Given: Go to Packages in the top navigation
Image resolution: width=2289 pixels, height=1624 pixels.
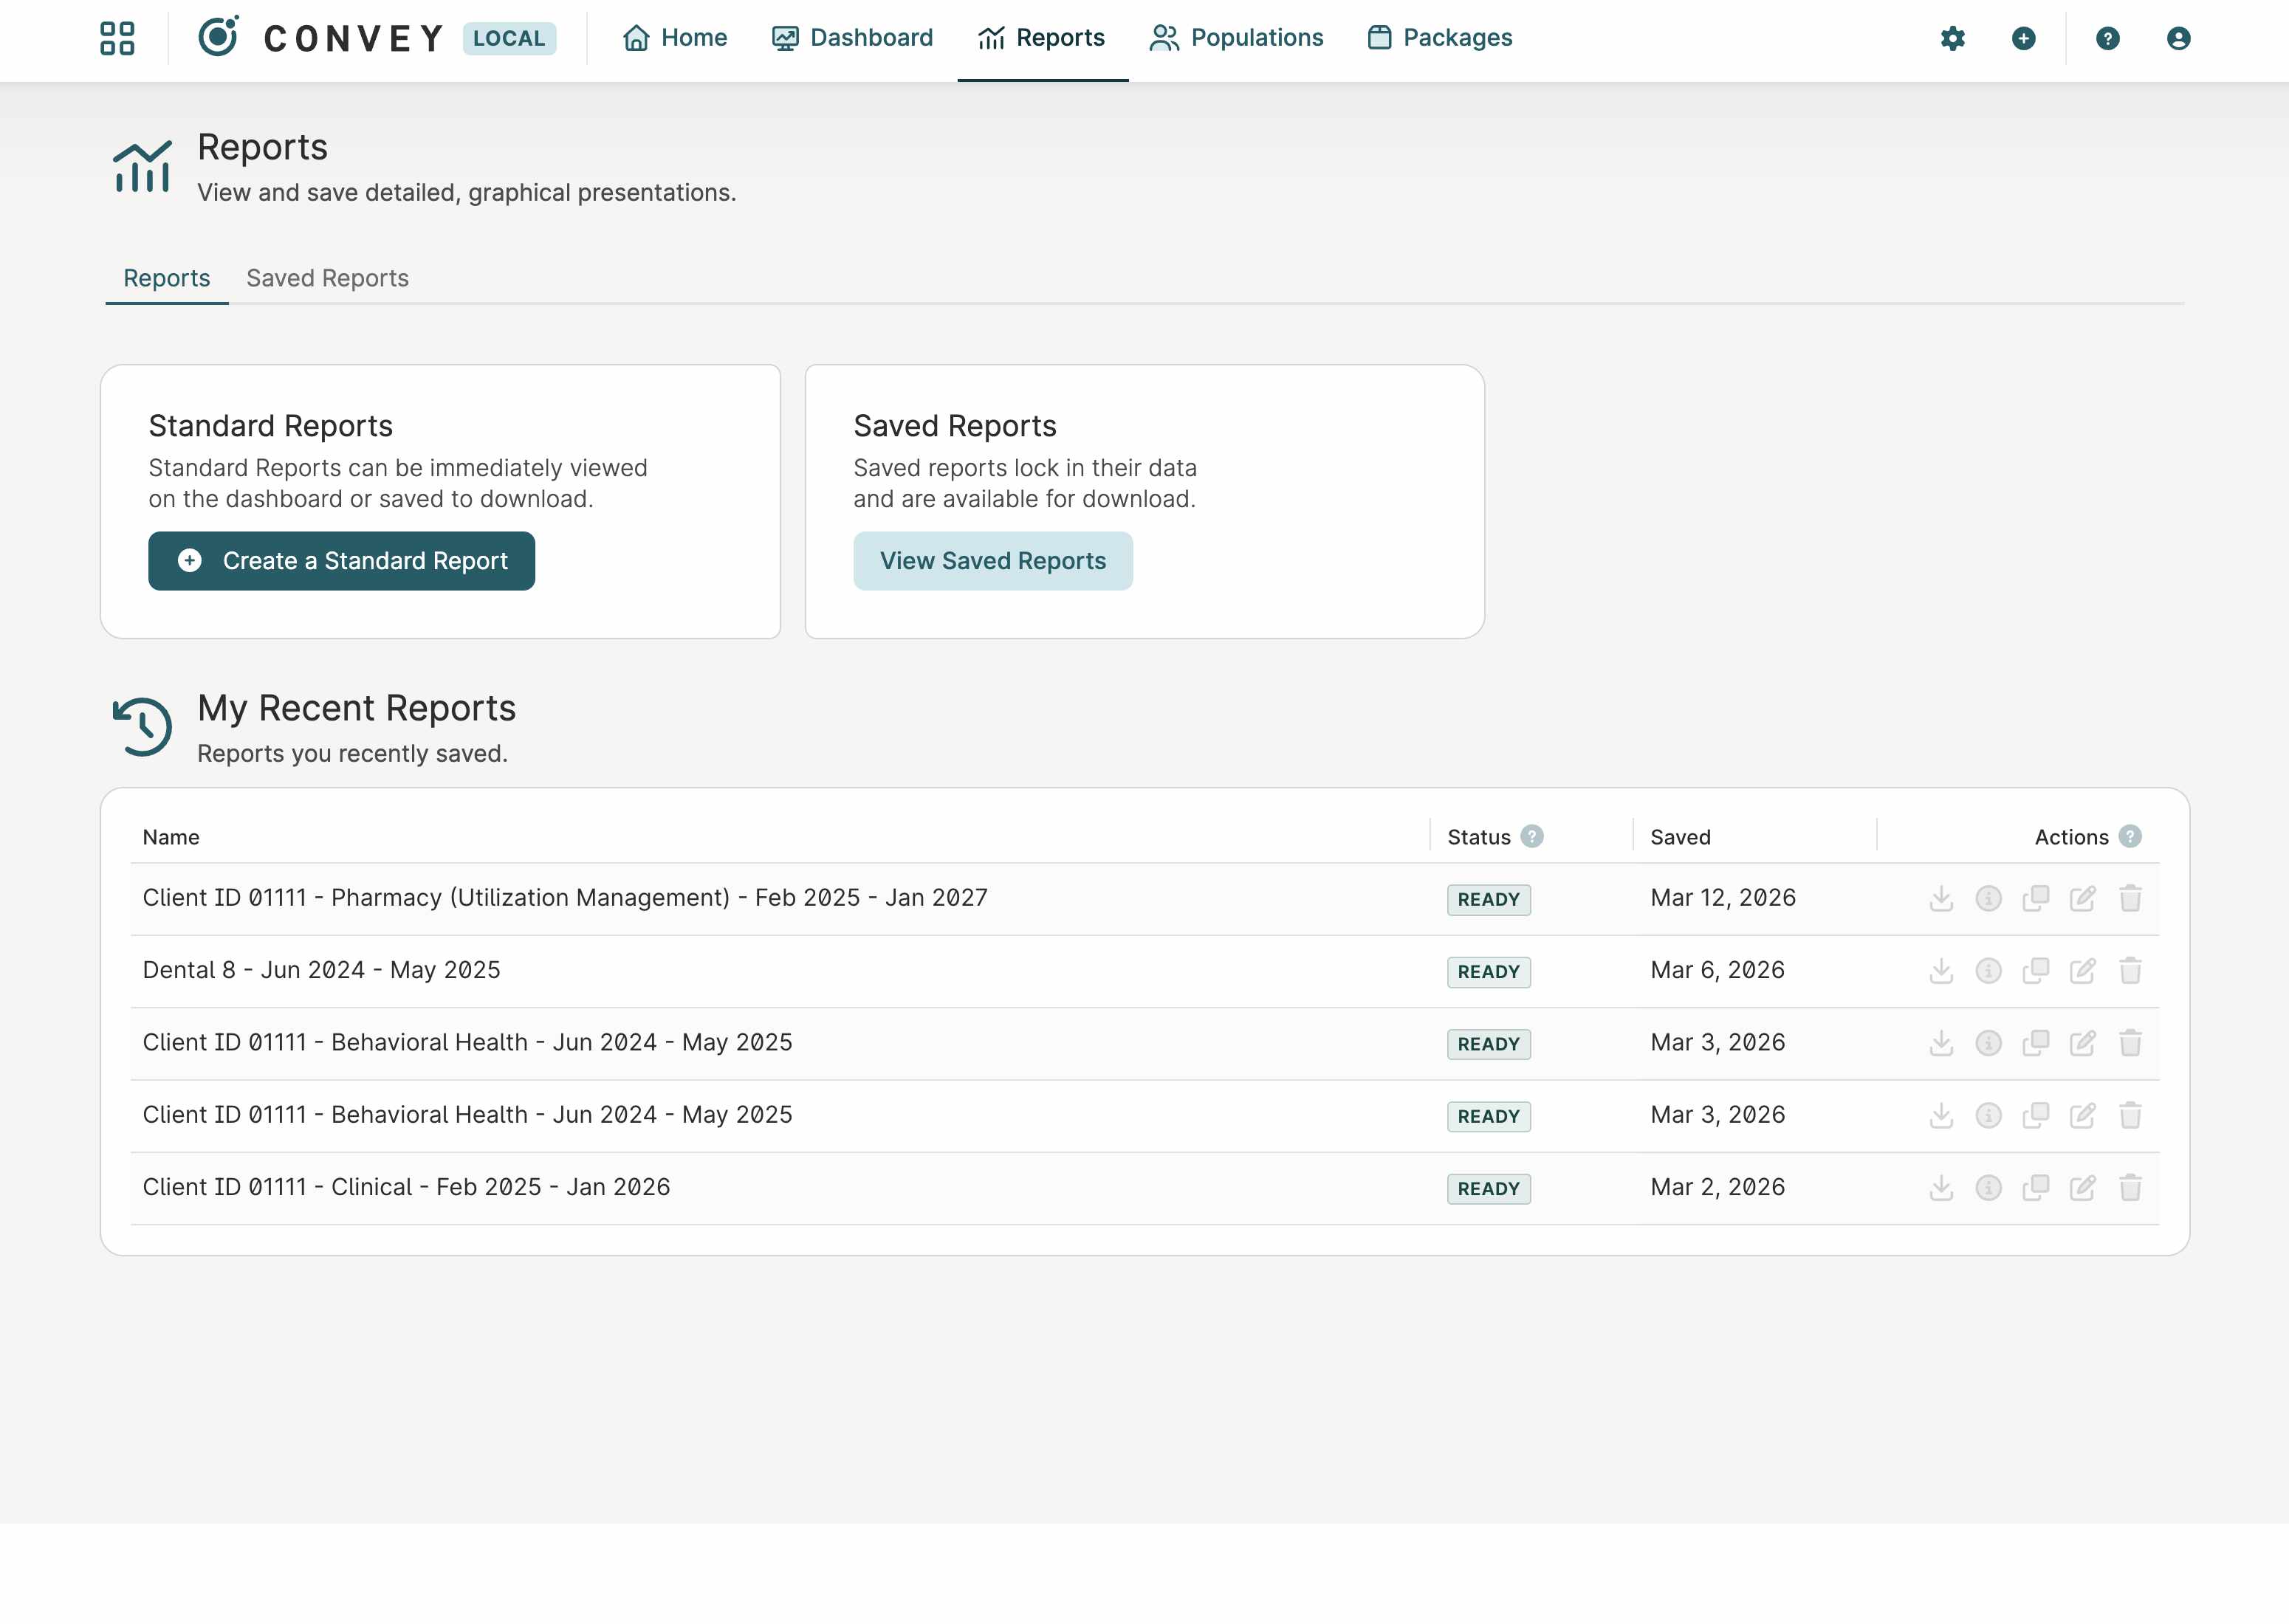Looking at the screenshot, I should pyautogui.click(x=1439, y=38).
